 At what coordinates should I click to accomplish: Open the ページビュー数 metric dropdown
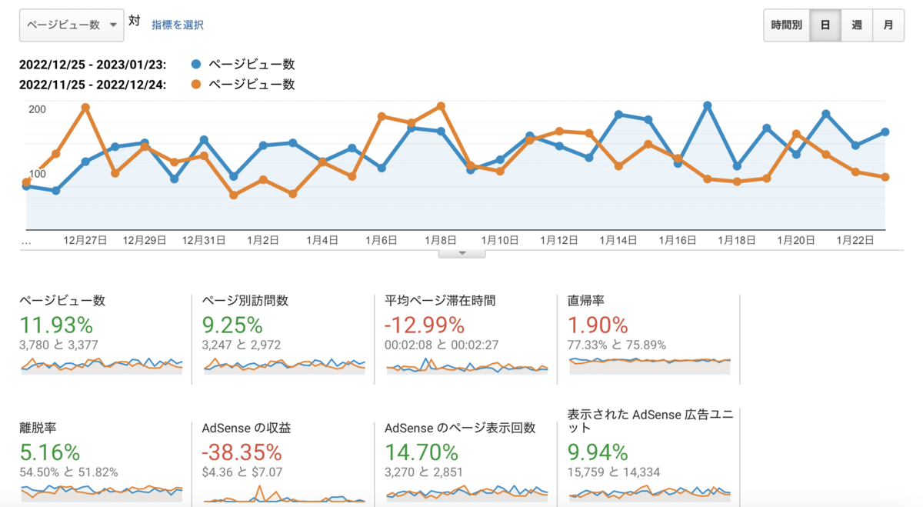pos(72,25)
